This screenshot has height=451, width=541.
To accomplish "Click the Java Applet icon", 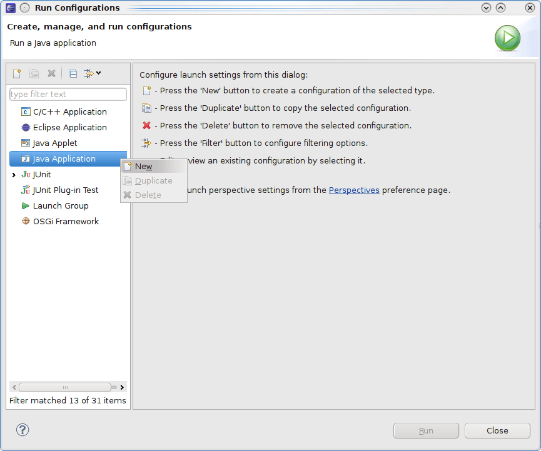I will point(26,143).
